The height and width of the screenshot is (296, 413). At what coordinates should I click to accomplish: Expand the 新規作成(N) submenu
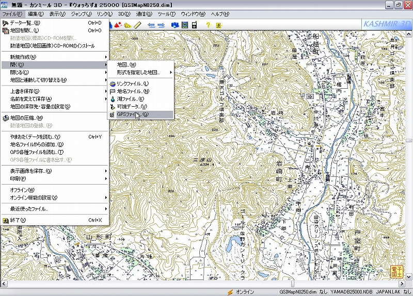(55, 57)
